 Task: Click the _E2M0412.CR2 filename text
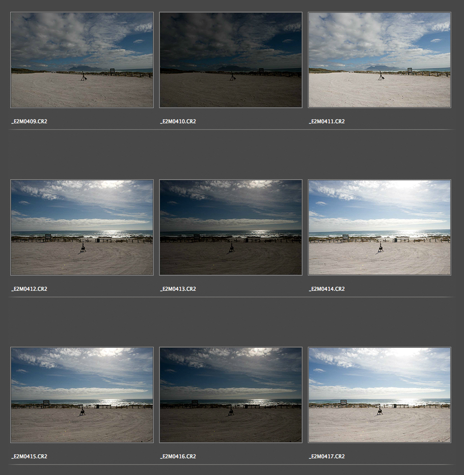tap(29, 289)
